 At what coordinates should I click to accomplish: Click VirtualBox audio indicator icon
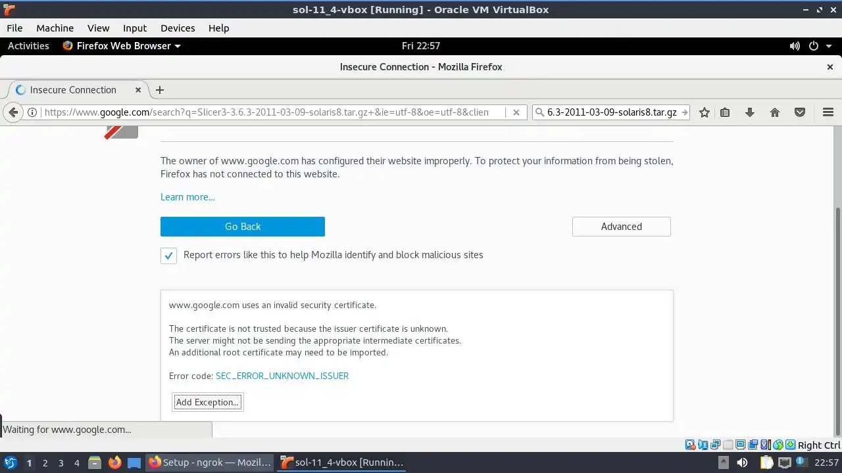[x=703, y=445]
